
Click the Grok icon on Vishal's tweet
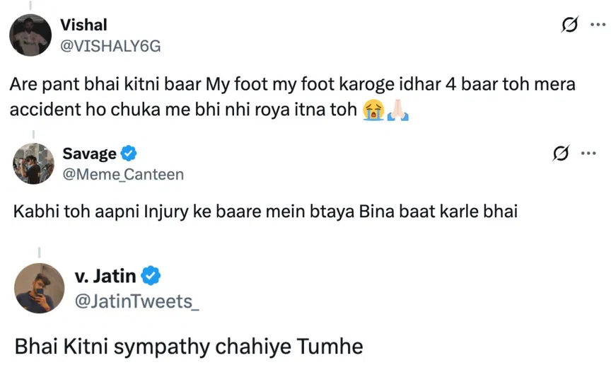566,25
